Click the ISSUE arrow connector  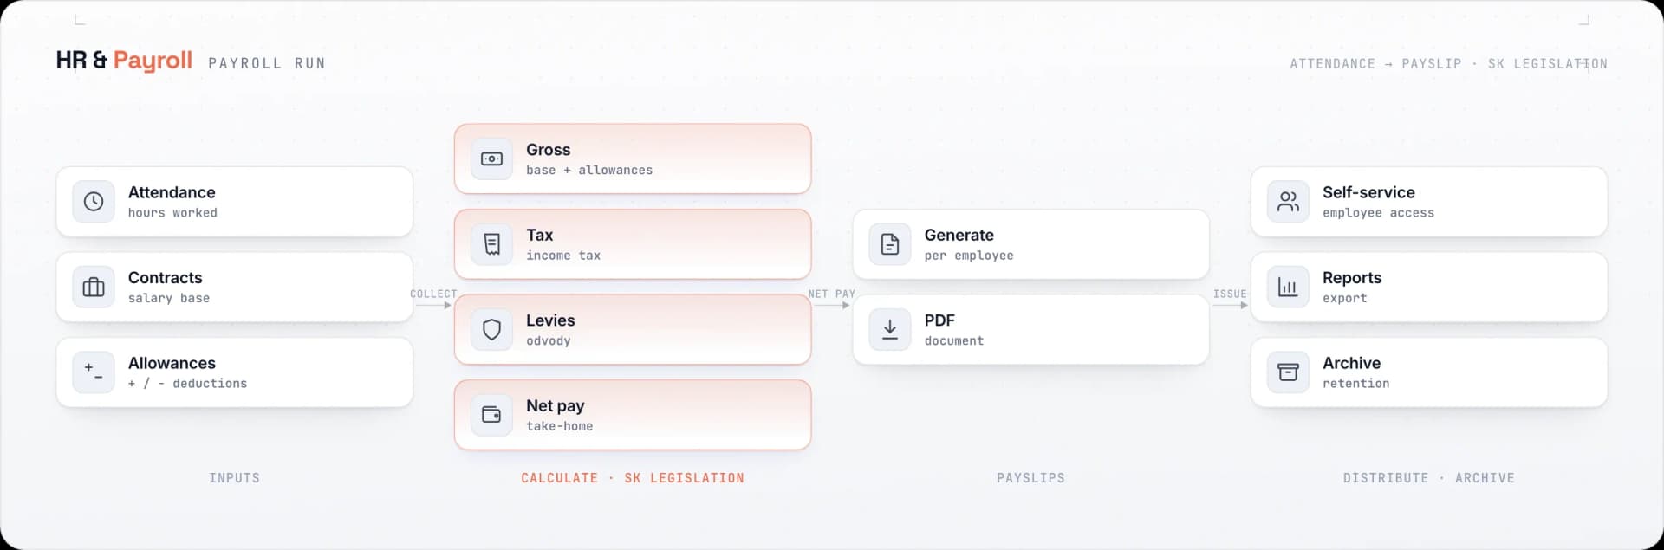pyautogui.click(x=1230, y=299)
